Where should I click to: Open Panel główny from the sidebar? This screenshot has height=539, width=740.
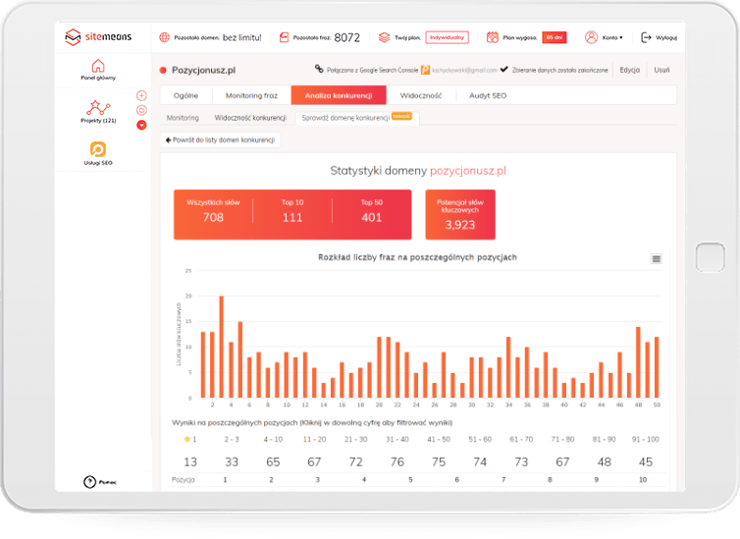pyautogui.click(x=98, y=67)
